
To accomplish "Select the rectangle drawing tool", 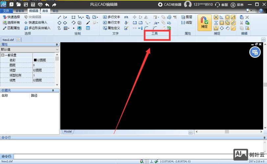I will click(x=73, y=17).
